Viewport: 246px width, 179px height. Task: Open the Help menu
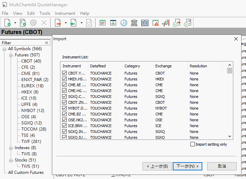(x=85, y=13)
